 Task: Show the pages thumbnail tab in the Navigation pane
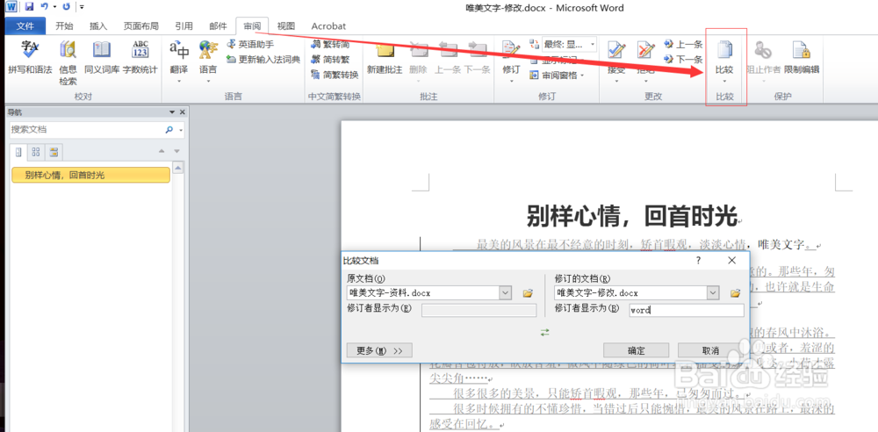36,152
